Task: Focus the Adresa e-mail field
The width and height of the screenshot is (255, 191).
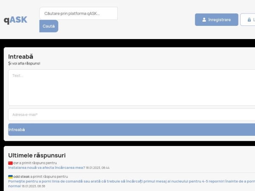Action: click(132, 115)
